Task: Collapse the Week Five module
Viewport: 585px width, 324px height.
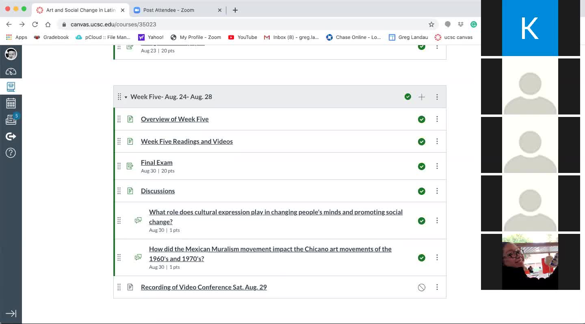Action: point(126,97)
